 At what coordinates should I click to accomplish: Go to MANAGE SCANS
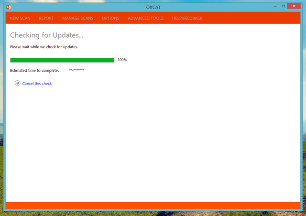[77, 18]
